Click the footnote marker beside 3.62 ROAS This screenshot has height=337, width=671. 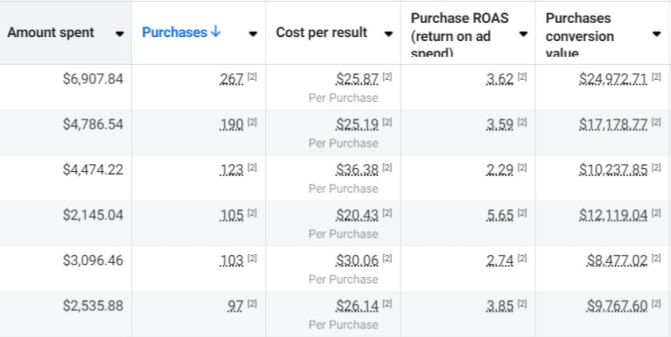click(522, 77)
